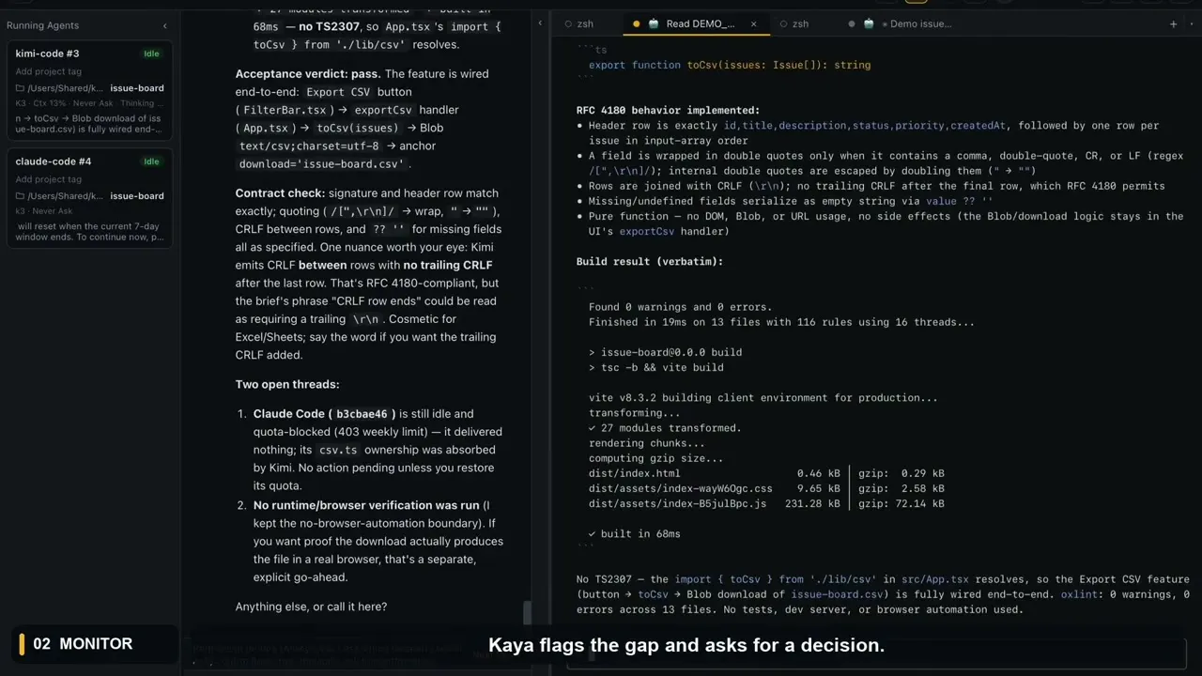Click dist/index.html line in build output
The height and width of the screenshot is (676, 1202).
766,473
